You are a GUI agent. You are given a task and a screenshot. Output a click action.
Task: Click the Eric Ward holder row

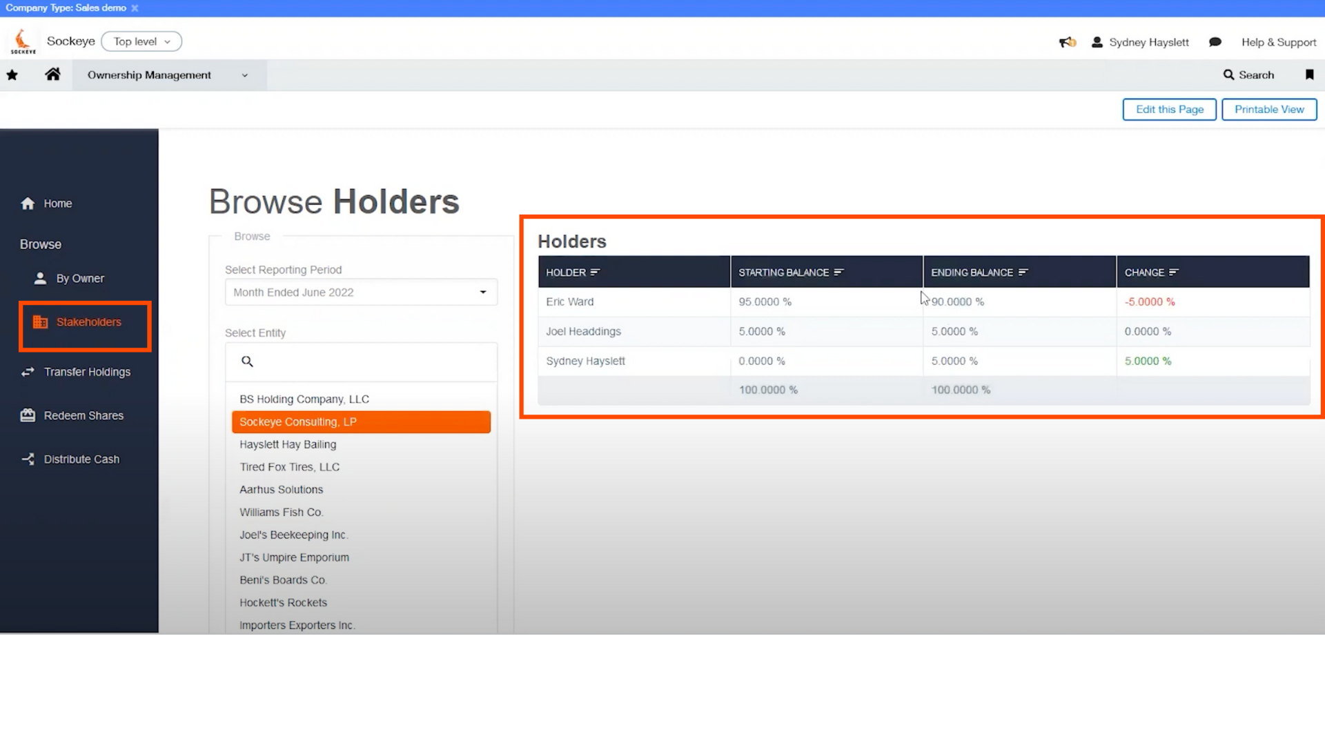coord(923,302)
